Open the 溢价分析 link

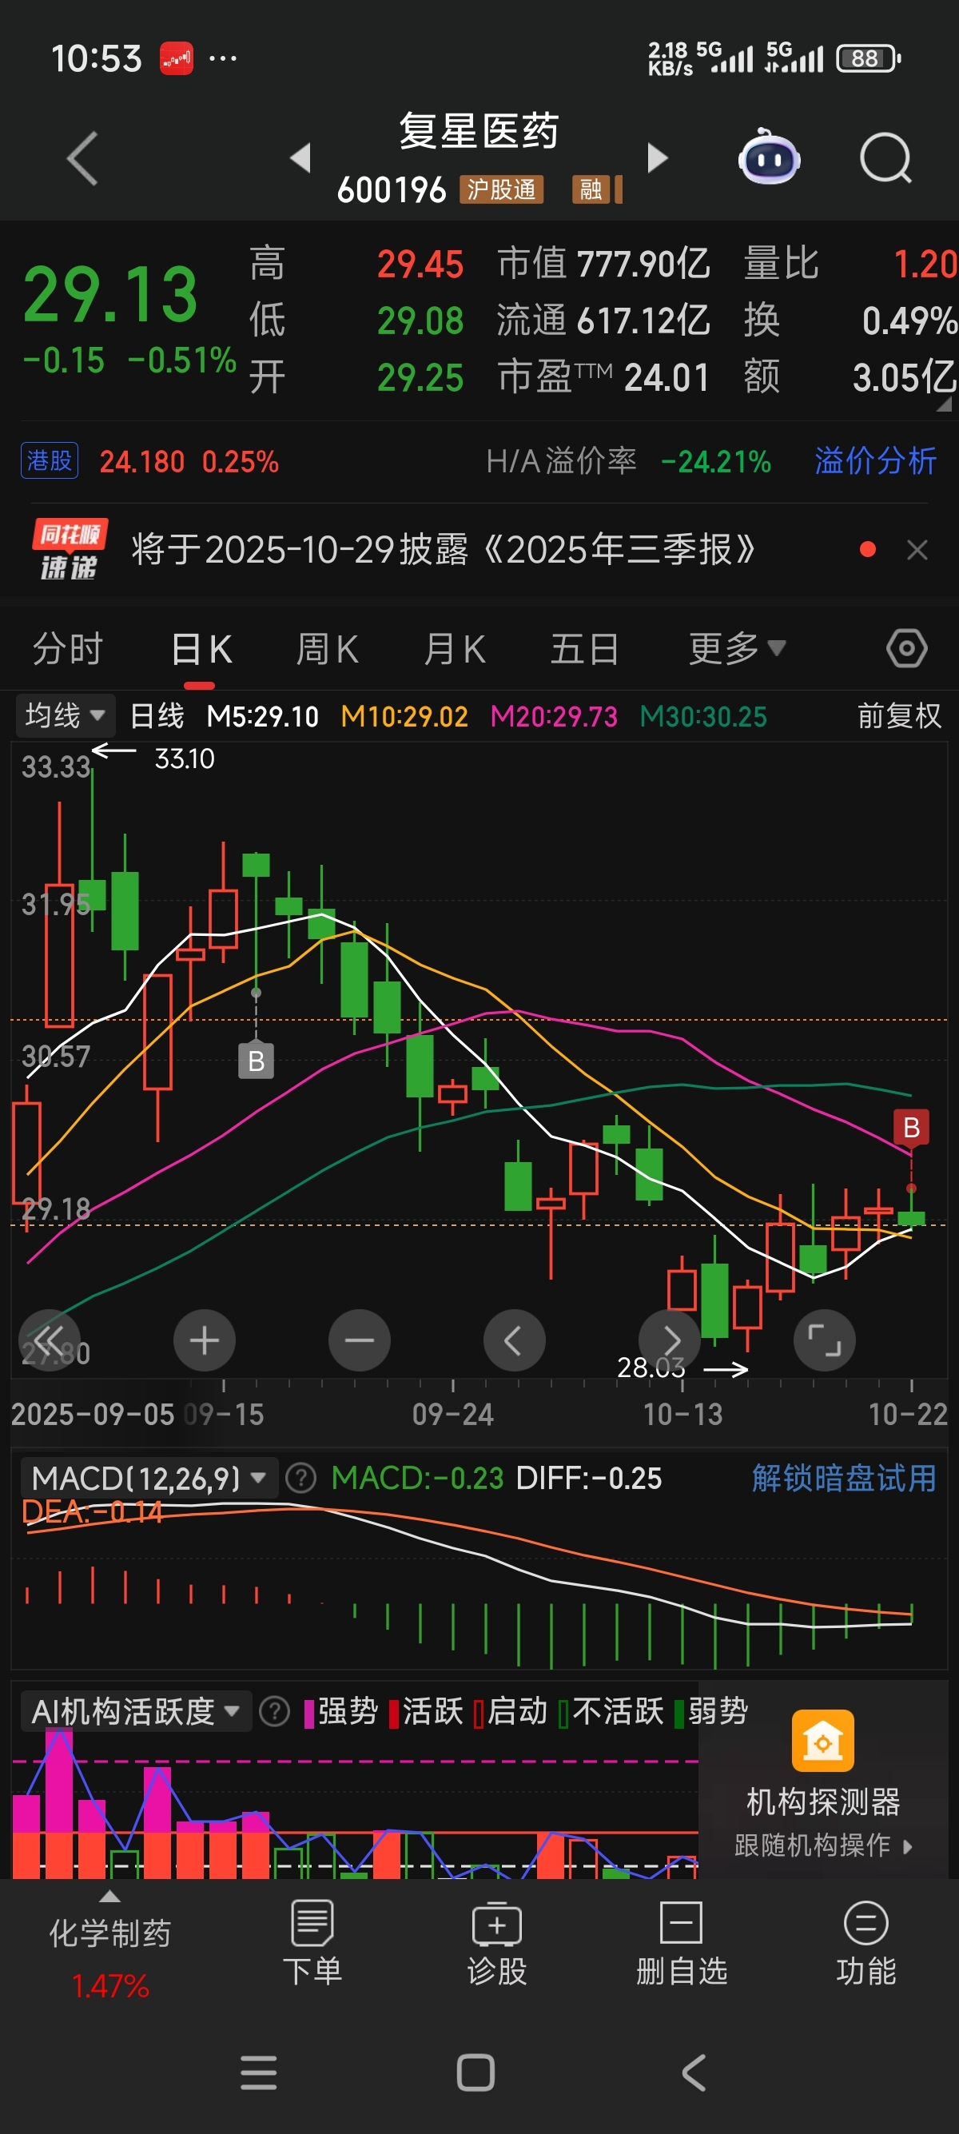pyautogui.click(x=875, y=460)
